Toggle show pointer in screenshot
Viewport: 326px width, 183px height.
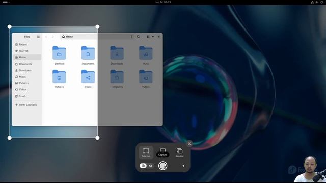click(183, 166)
